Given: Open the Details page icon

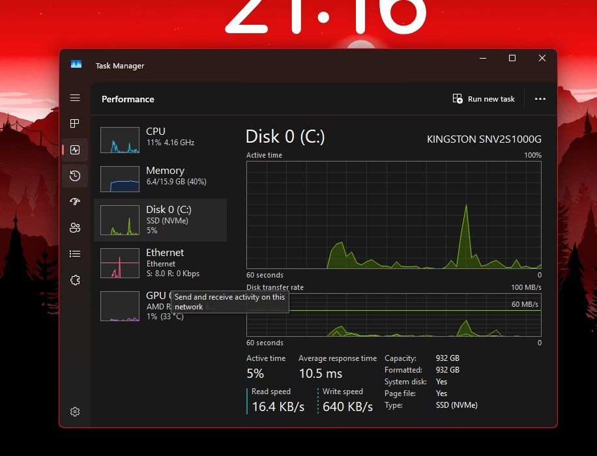Looking at the screenshot, I should (75, 253).
